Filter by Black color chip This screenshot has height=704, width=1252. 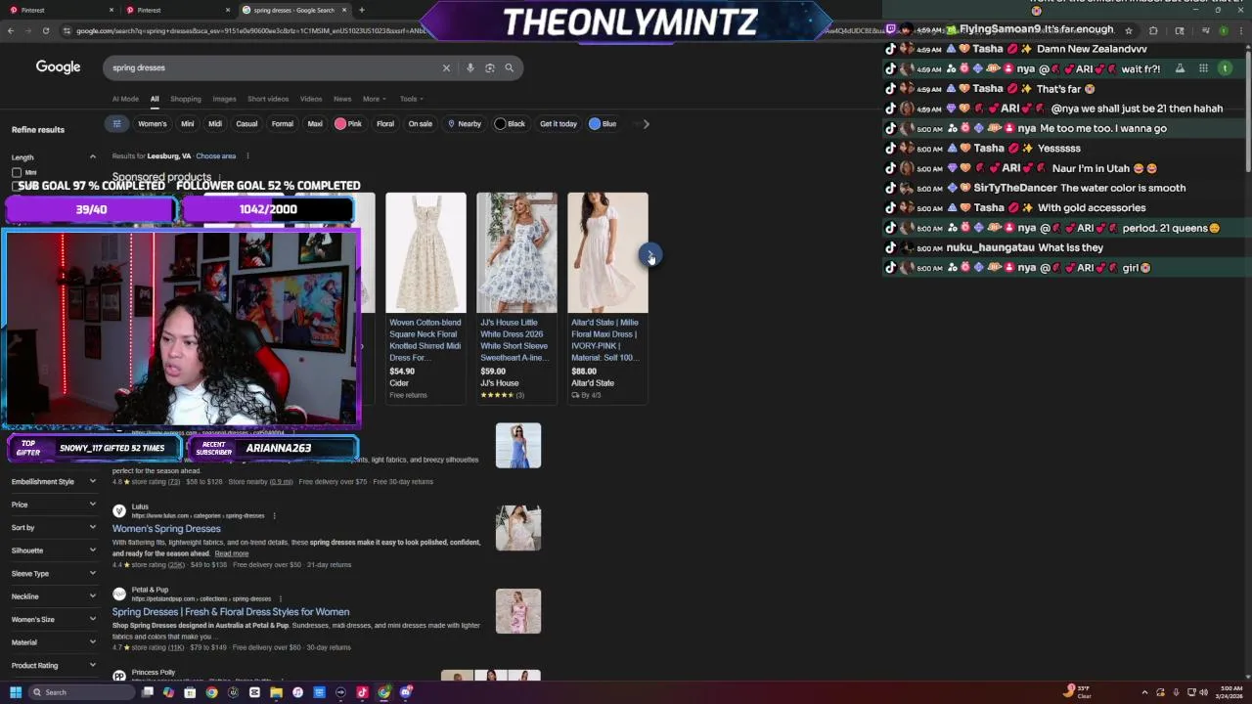[511, 124]
